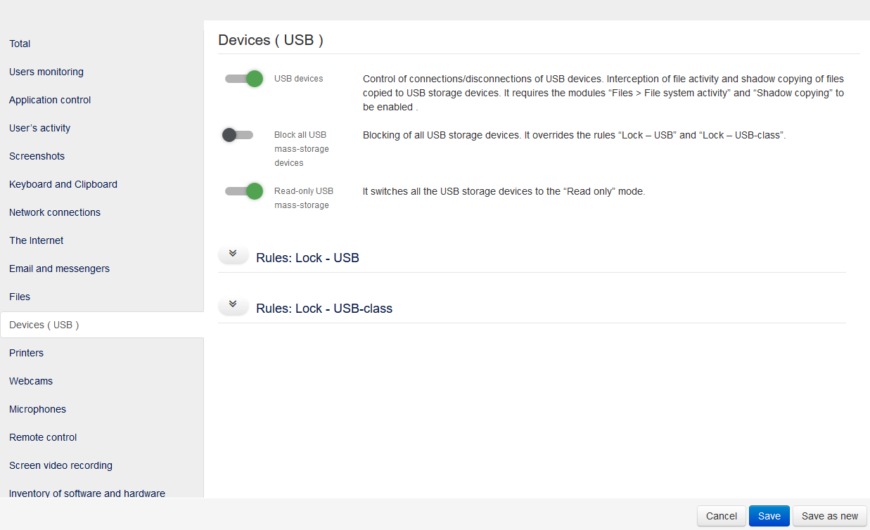Image resolution: width=870 pixels, height=530 pixels.
Task: Switch to the Printers section
Action: point(26,352)
